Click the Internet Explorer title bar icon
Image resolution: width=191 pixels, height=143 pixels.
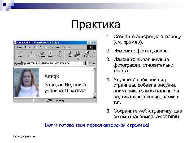[15, 43]
